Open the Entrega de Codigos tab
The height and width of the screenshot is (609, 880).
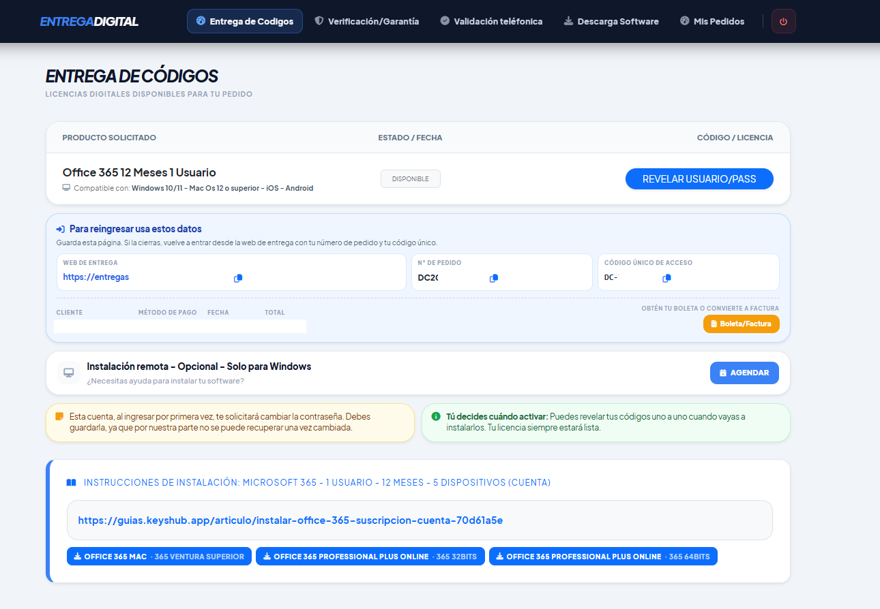[245, 21]
